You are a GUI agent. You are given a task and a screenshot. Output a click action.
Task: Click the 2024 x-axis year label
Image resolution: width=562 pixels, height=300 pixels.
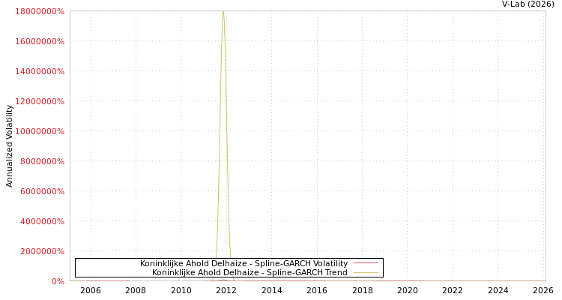tap(498, 290)
